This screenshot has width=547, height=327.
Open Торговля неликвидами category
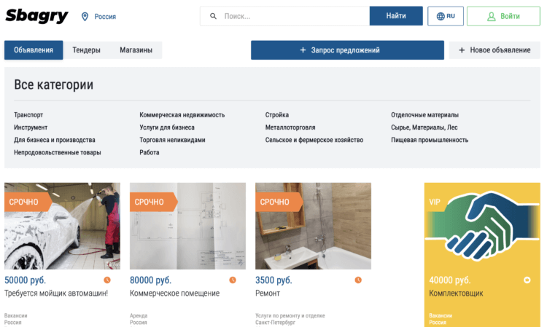(172, 140)
